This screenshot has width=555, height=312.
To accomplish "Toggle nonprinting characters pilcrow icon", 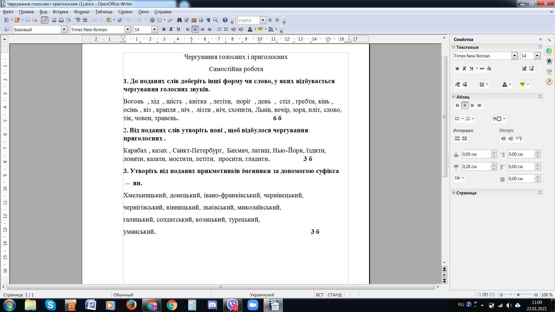I will [x=208, y=20].
